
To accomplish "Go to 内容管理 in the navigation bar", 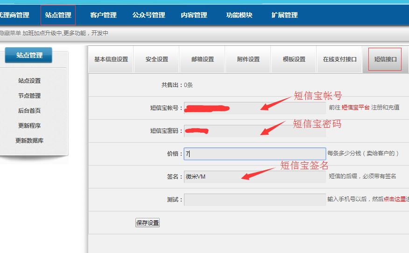I will coord(194,15).
